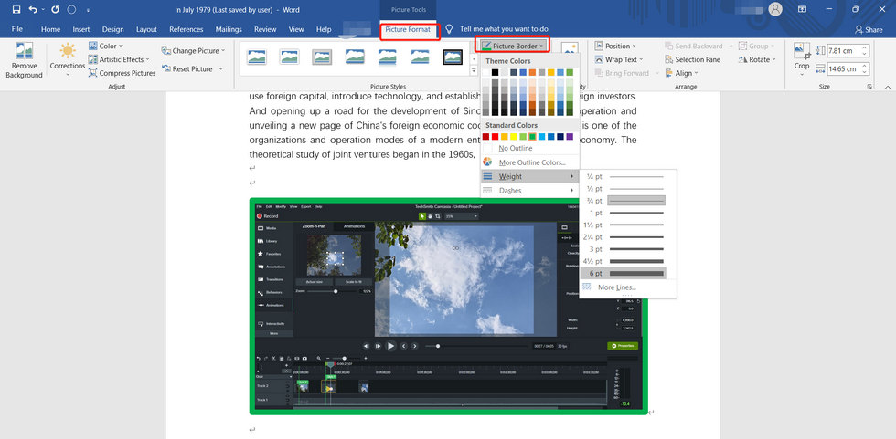
Task: Open the Mailings tab
Action: (x=226, y=29)
